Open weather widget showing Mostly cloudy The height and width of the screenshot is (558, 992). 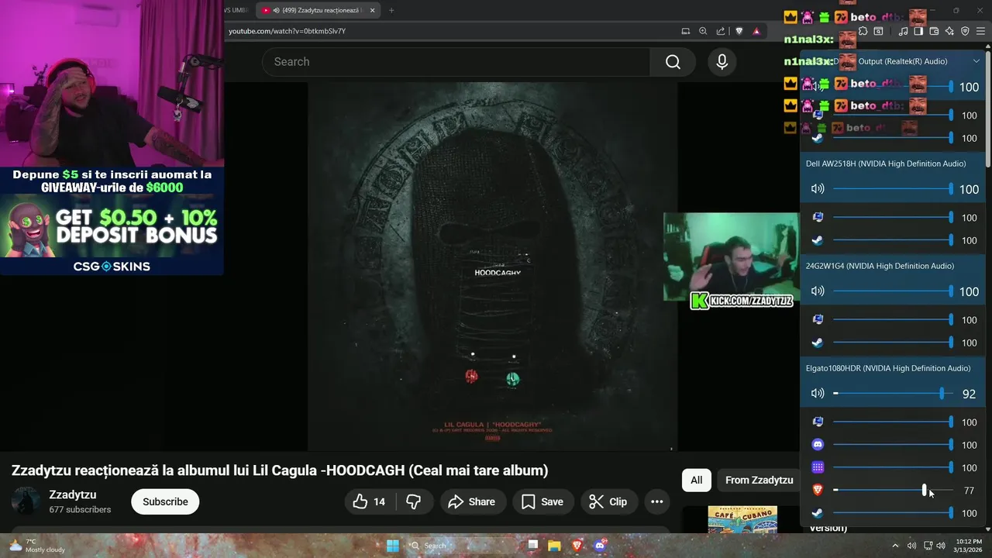click(36, 546)
